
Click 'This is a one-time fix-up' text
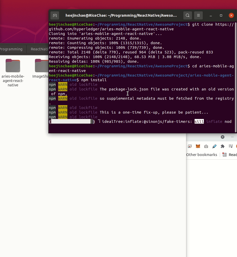[x=154, y=113]
